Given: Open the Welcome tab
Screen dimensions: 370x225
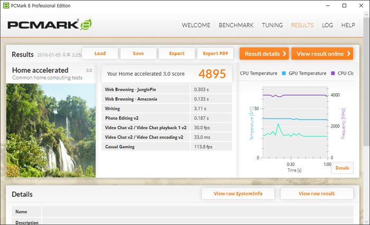Looking at the screenshot, I should 196,25.
